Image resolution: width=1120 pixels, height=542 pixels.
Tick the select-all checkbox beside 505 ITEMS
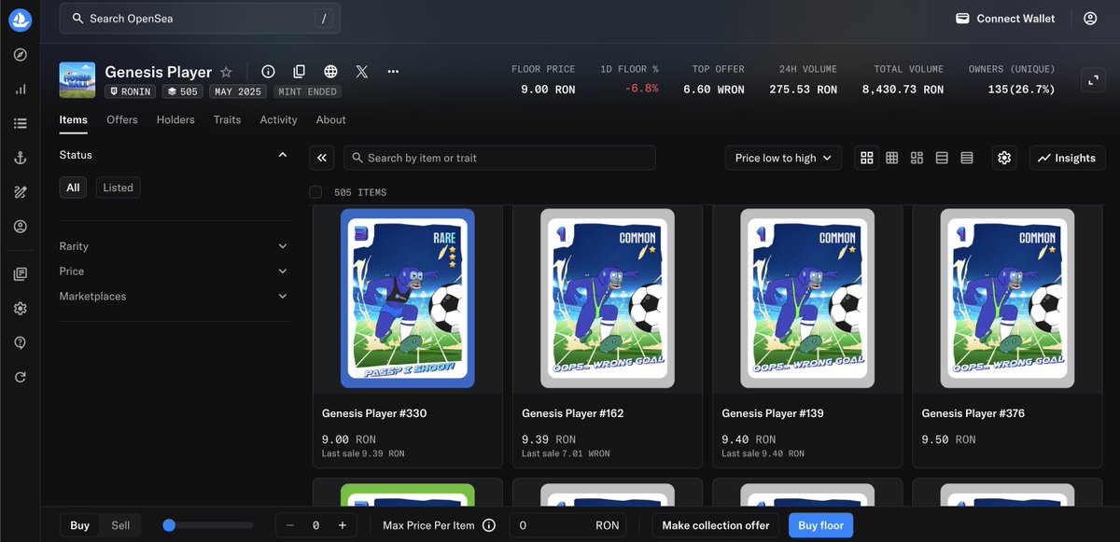coord(315,192)
